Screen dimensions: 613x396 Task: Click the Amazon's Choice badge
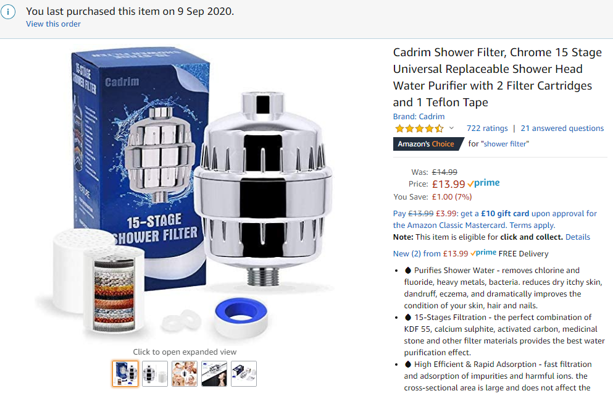[x=427, y=144]
